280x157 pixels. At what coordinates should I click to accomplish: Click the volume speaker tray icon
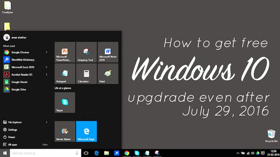pos(253,153)
